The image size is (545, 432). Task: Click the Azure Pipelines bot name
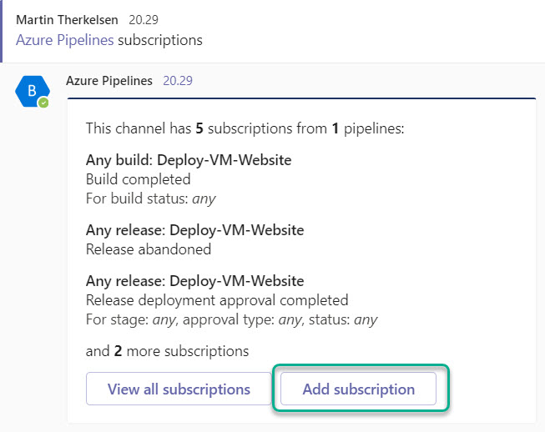coord(109,81)
